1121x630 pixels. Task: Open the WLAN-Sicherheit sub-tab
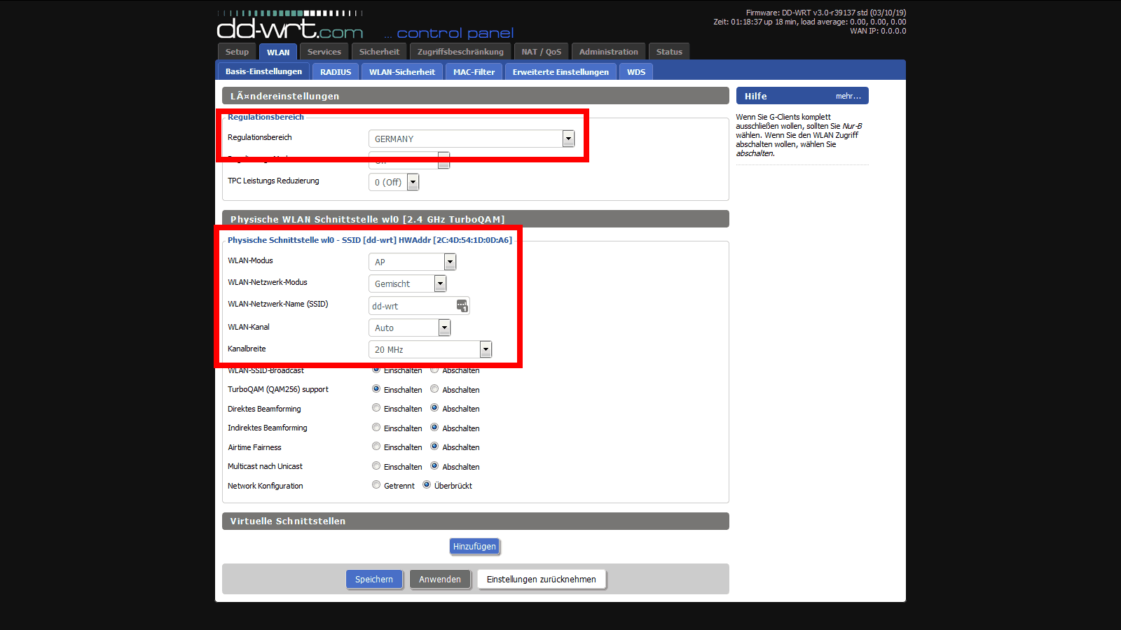[x=402, y=72]
